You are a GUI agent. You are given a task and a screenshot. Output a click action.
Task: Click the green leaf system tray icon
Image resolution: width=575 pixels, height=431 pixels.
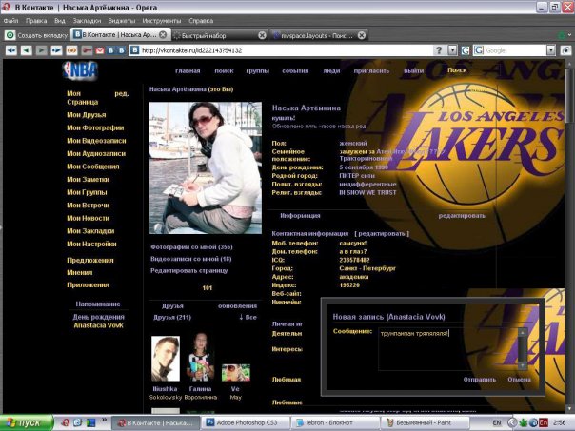pyautogui.click(x=523, y=423)
